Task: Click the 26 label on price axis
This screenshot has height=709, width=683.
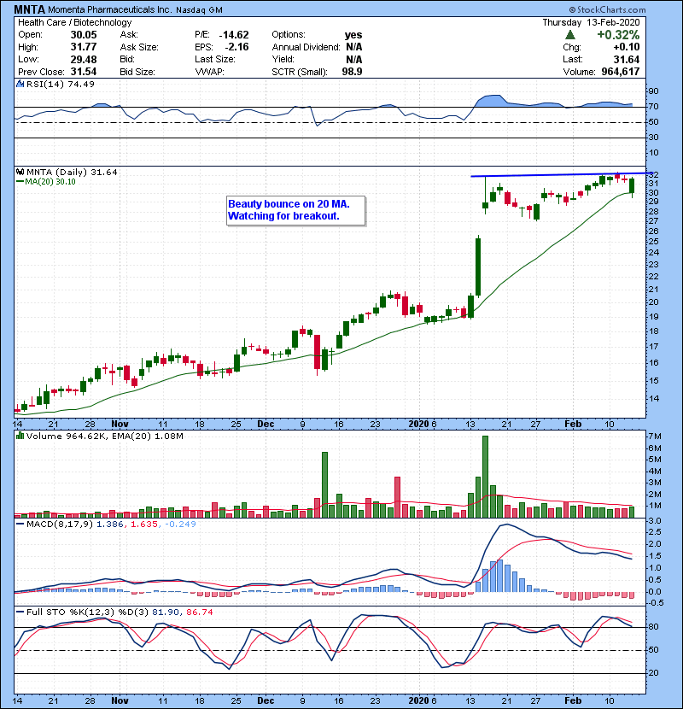Action: (654, 231)
